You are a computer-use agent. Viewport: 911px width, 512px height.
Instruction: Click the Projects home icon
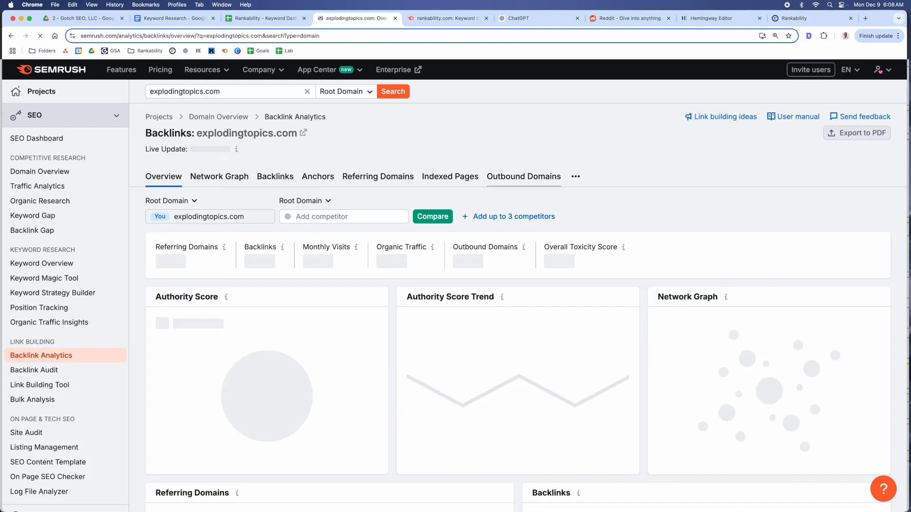16,91
